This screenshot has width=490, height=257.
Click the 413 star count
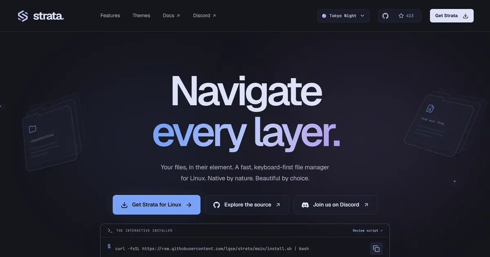point(406,16)
